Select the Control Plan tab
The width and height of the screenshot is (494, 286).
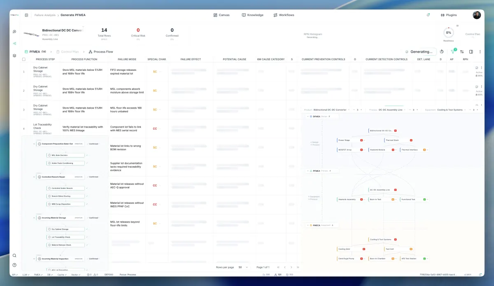tap(68, 52)
